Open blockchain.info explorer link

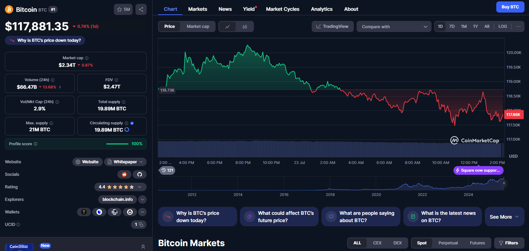click(117, 199)
